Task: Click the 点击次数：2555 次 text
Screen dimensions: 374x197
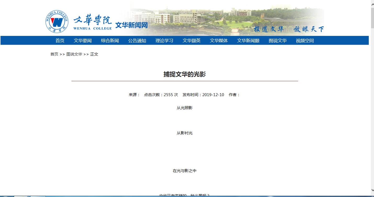Action: 161,95
